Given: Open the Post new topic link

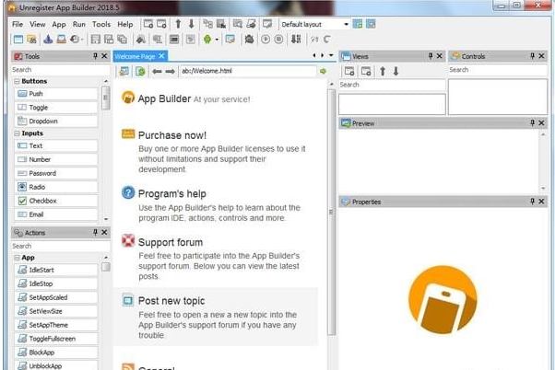Looking at the screenshot, I should click(x=171, y=301).
